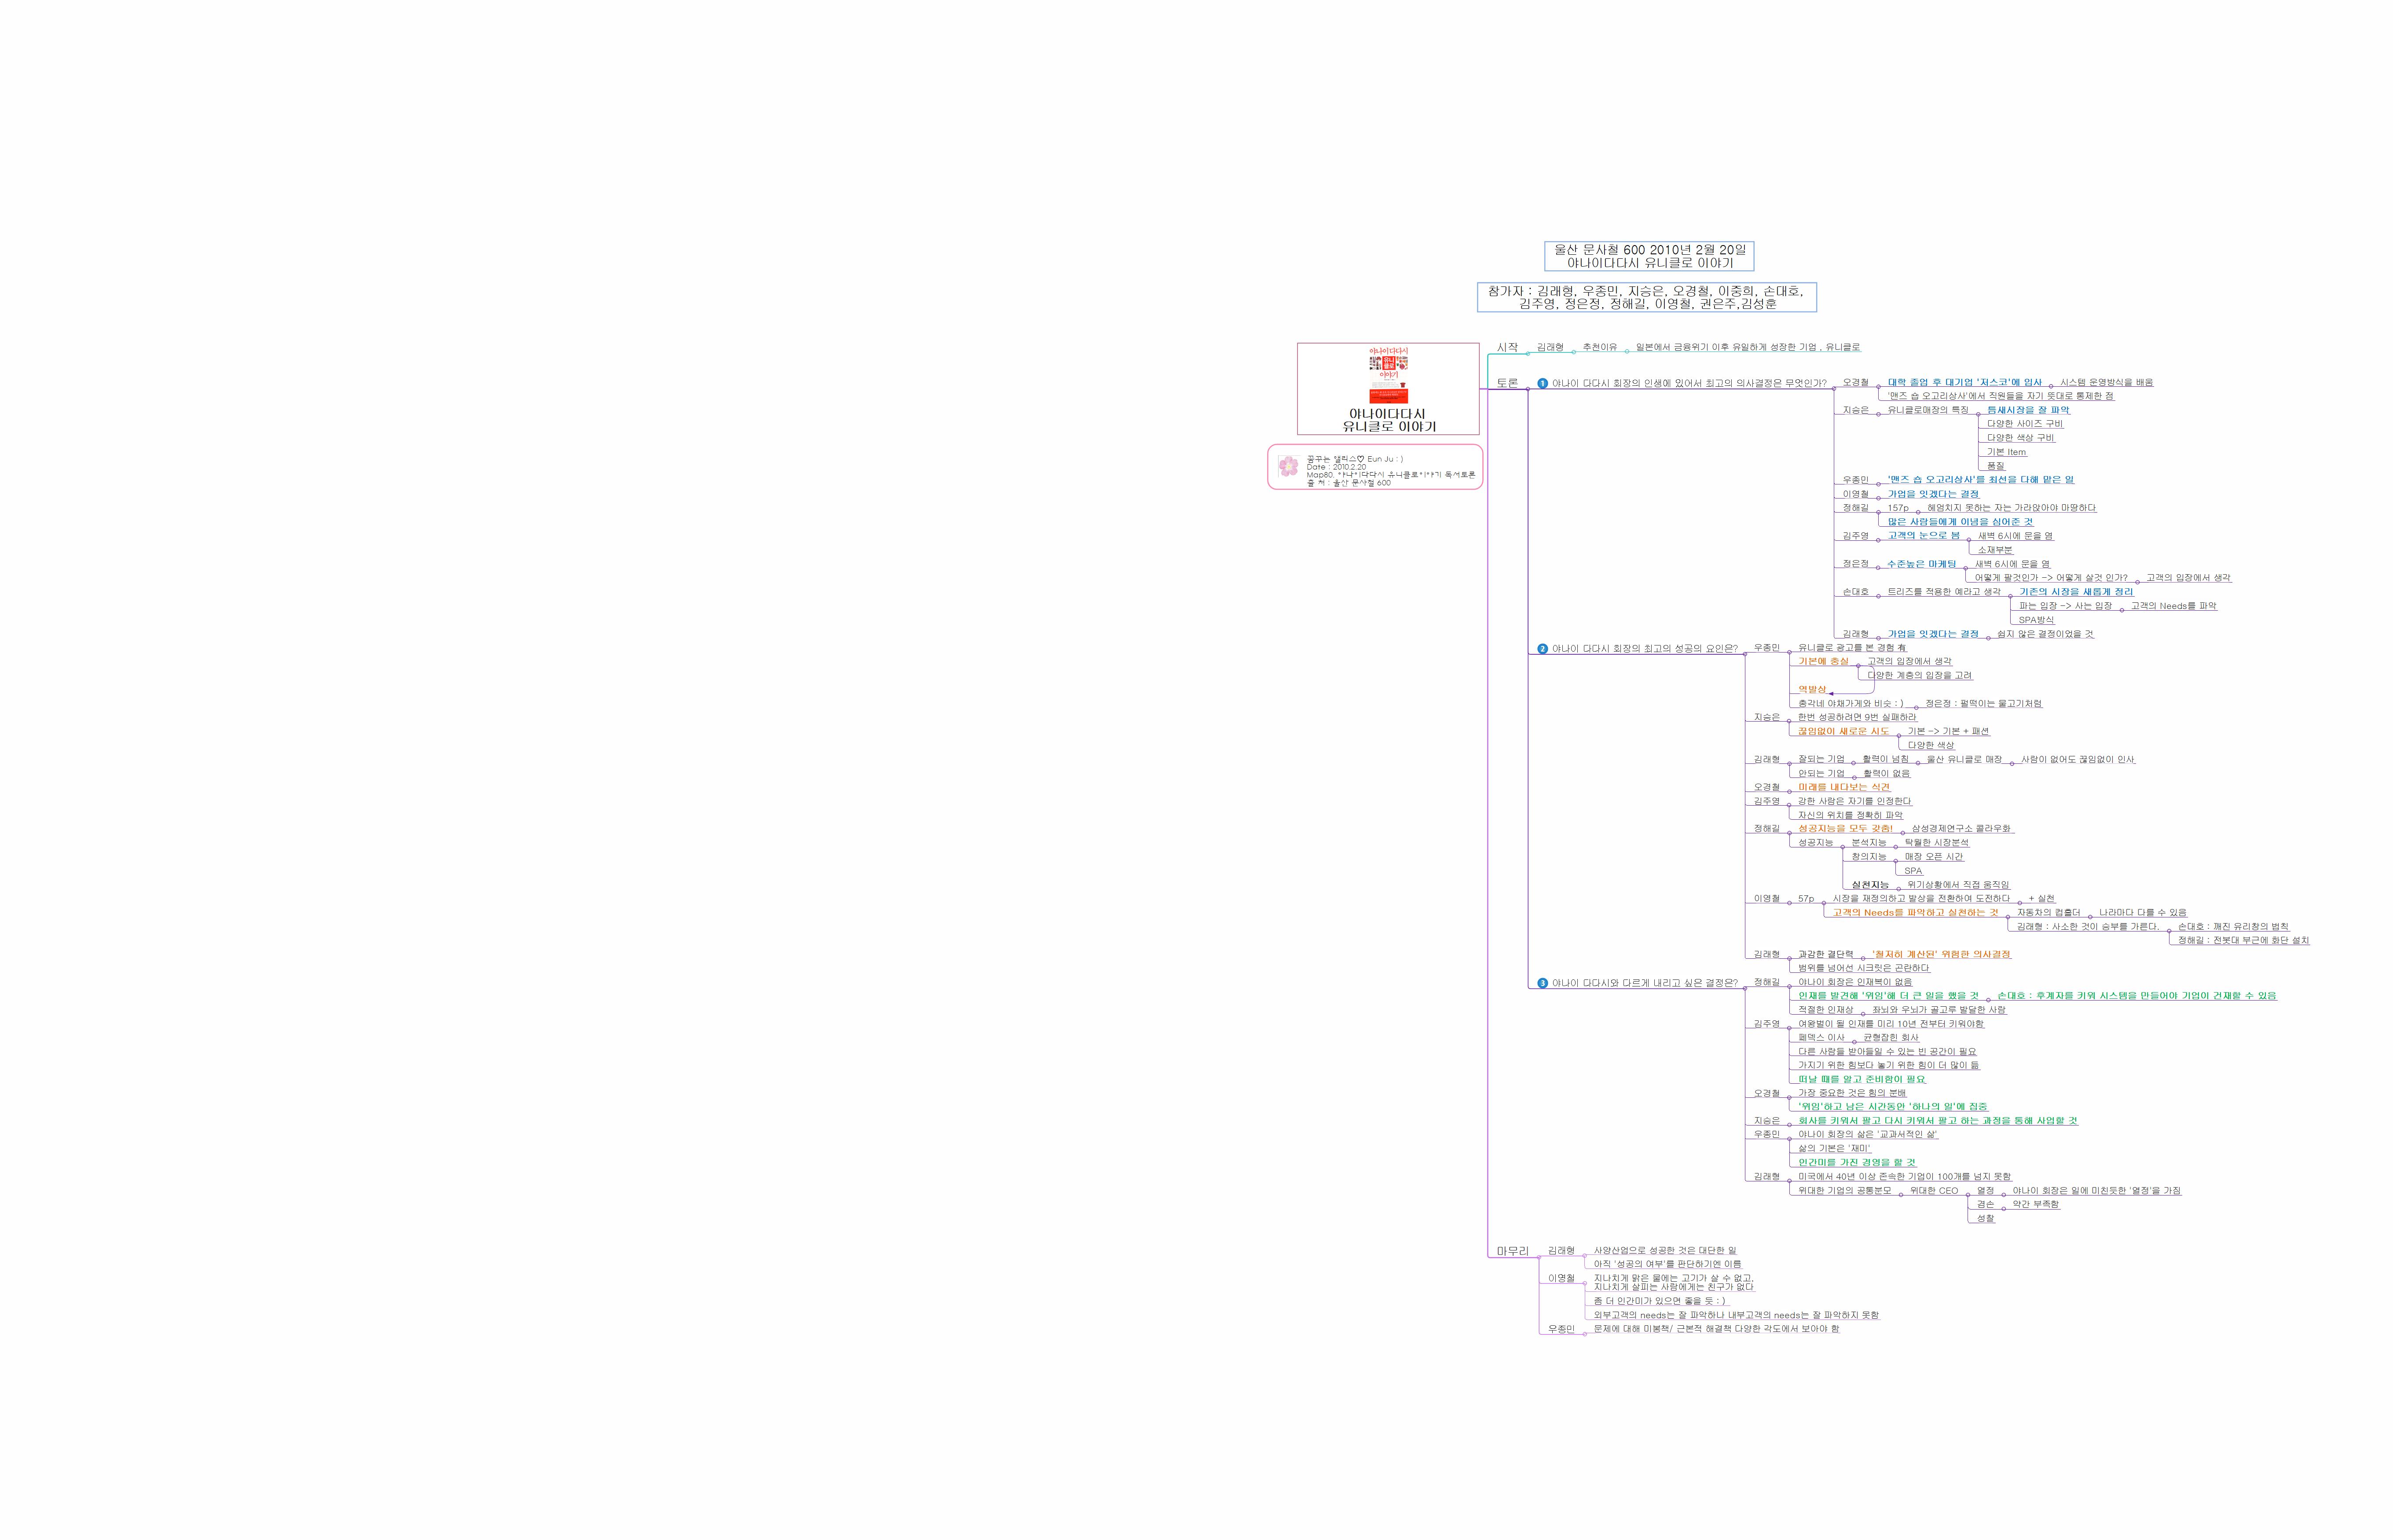Click the blue number 3 badge icon
This screenshot has width=2393, height=1540.
[x=1542, y=983]
